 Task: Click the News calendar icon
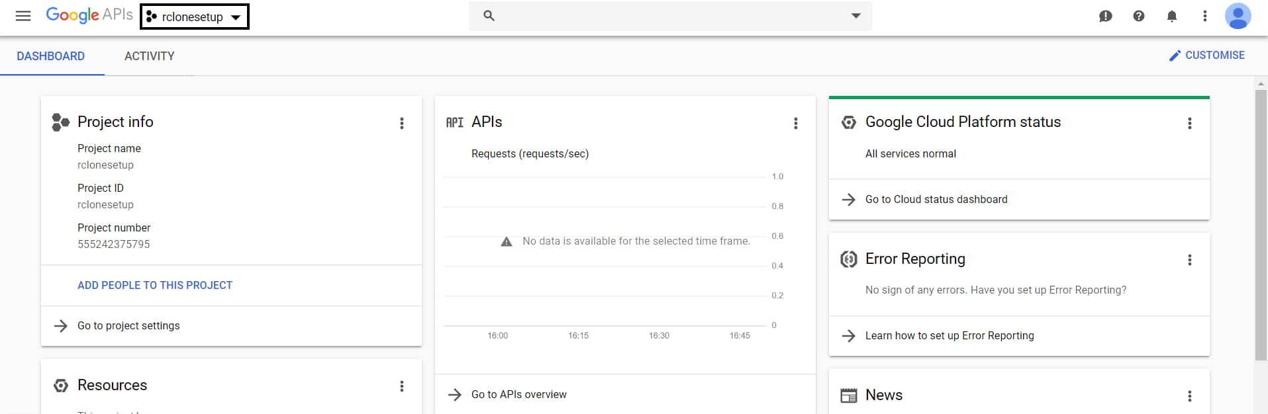tap(848, 395)
